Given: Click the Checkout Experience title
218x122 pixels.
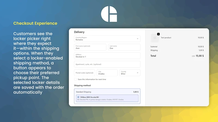Looking at the screenshot, I should [x=35, y=23].
